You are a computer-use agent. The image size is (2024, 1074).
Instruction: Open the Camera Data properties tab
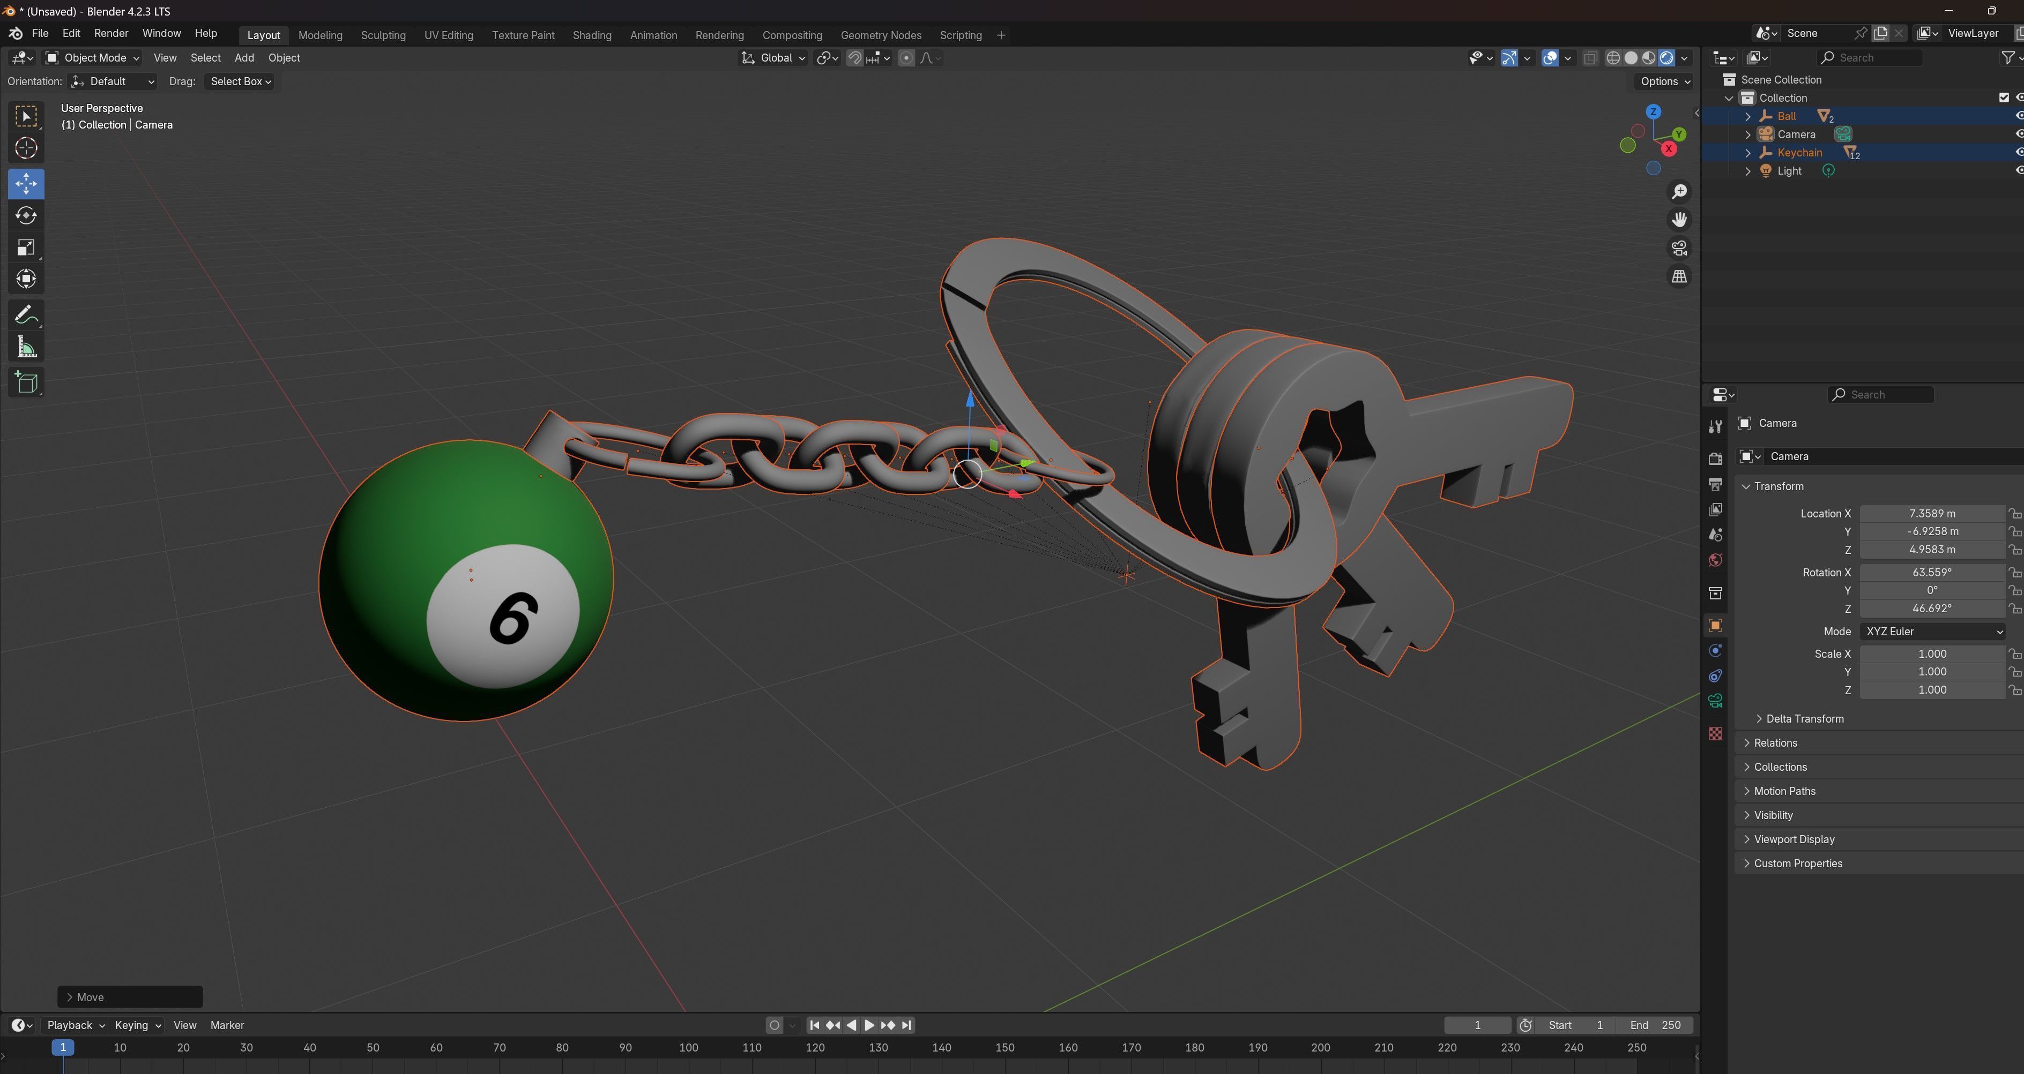tap(1715, 701)
